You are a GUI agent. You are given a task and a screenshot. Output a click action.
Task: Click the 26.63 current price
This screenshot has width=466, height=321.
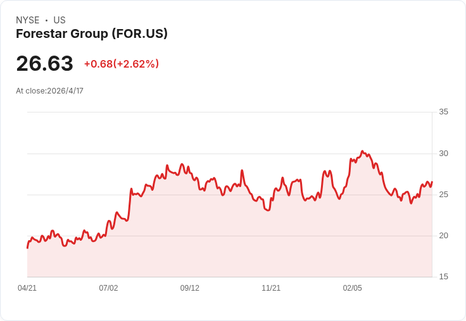[x=44, y=64]
